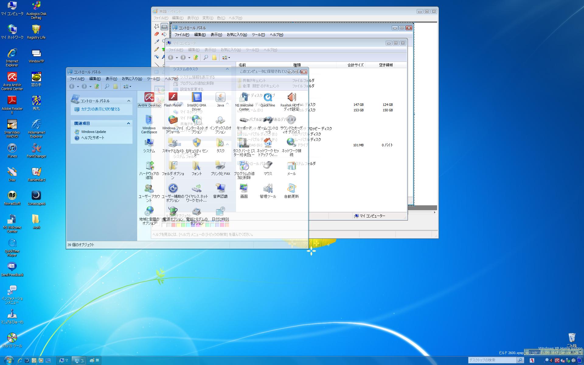Open ファイル(F) menu in front コントロール パネル
Screen dimensions: 584x365
click(77, 79)
